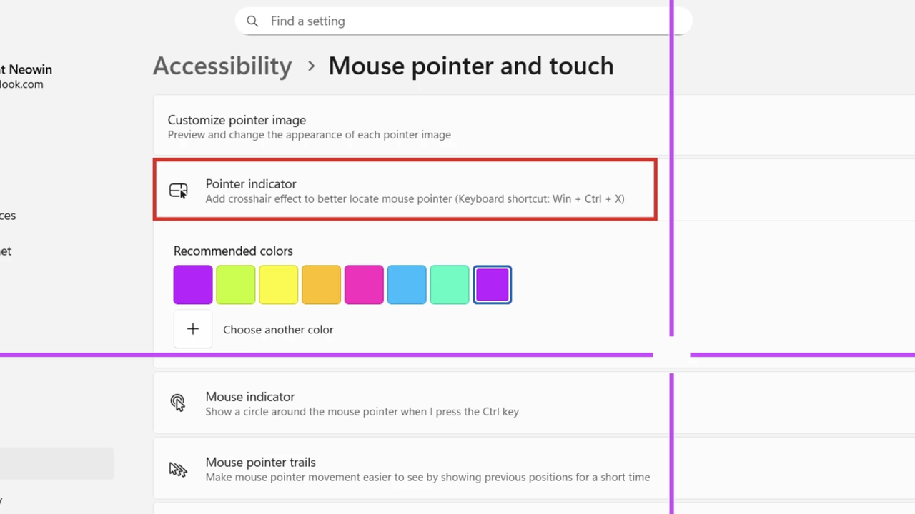Click the Pointer indicator crosshair icon

tap(178, 191)
